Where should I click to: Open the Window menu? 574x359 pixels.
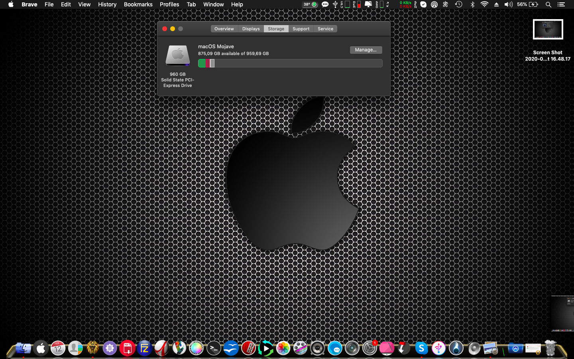[214, 4]
